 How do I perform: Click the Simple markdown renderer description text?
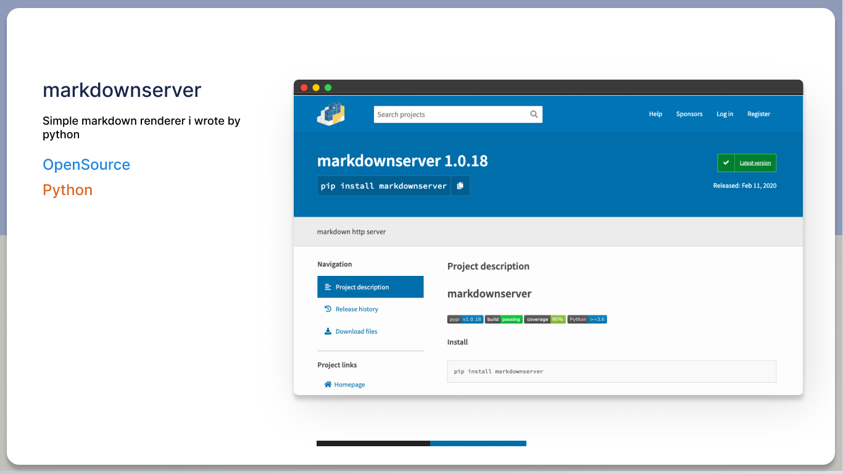(x=141, y=128)
